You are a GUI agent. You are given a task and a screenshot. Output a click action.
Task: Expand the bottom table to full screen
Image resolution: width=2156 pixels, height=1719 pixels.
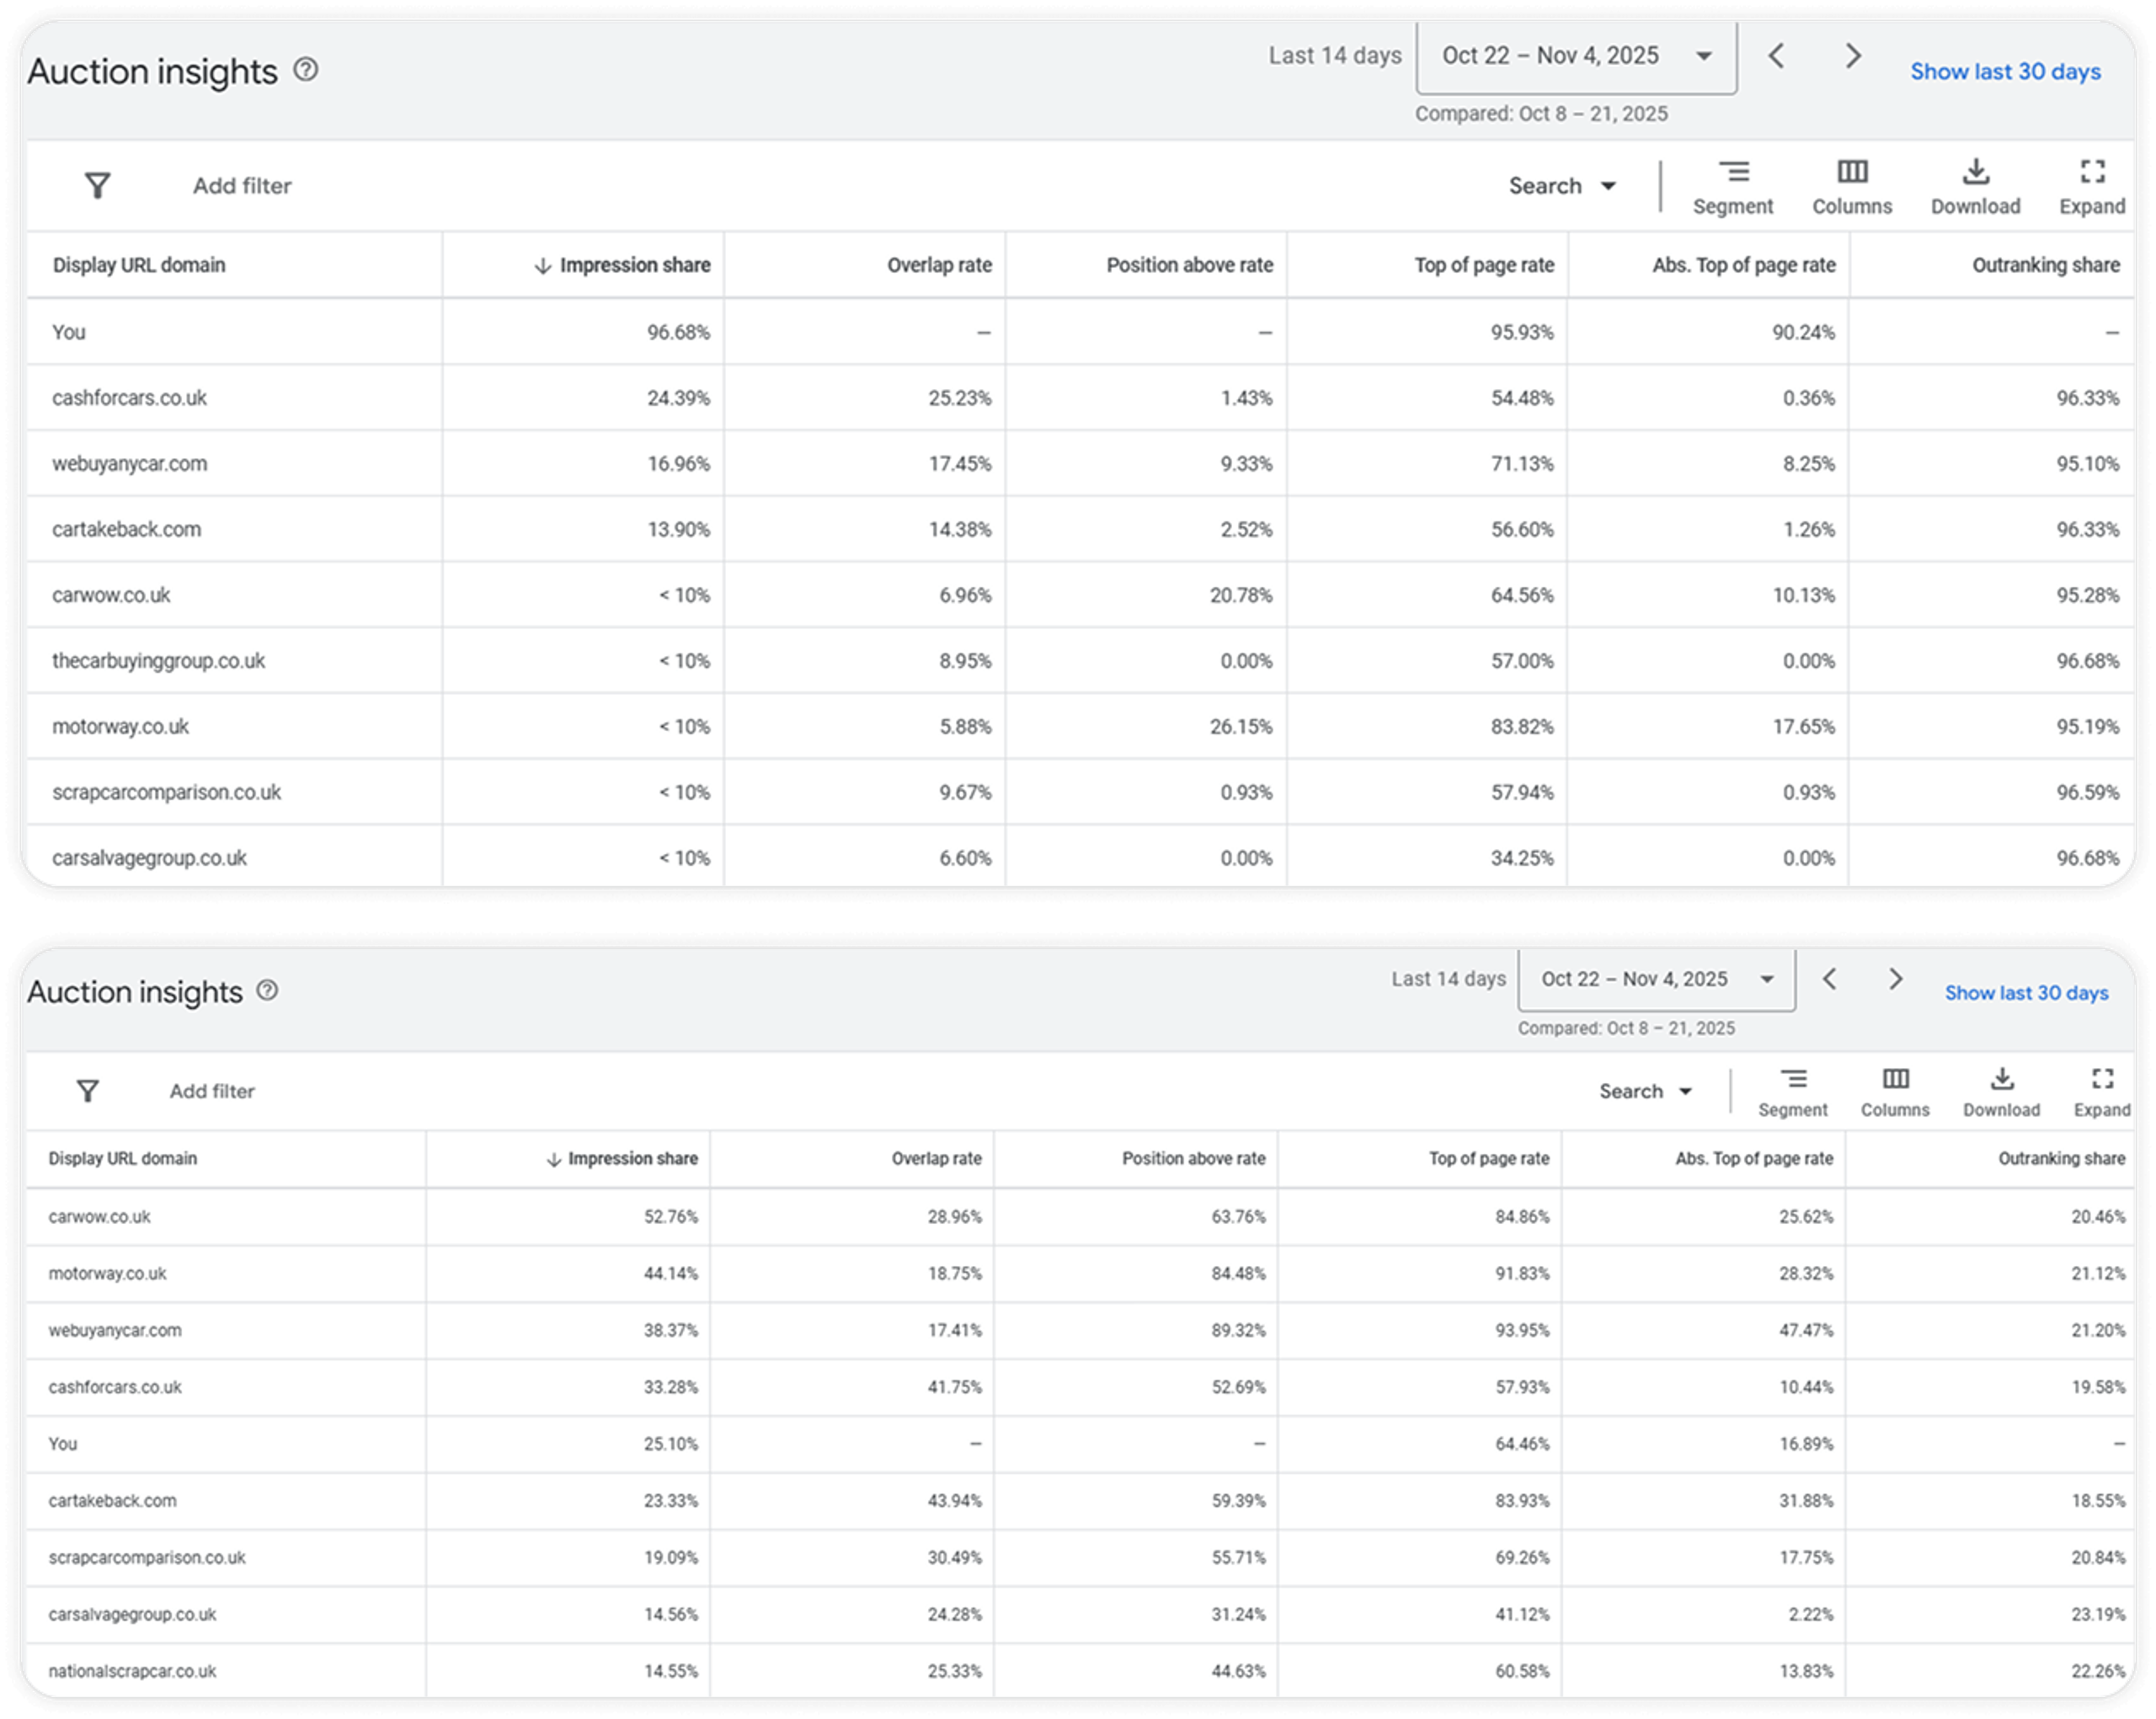pyautogui.click(x=2102, y=1093)
